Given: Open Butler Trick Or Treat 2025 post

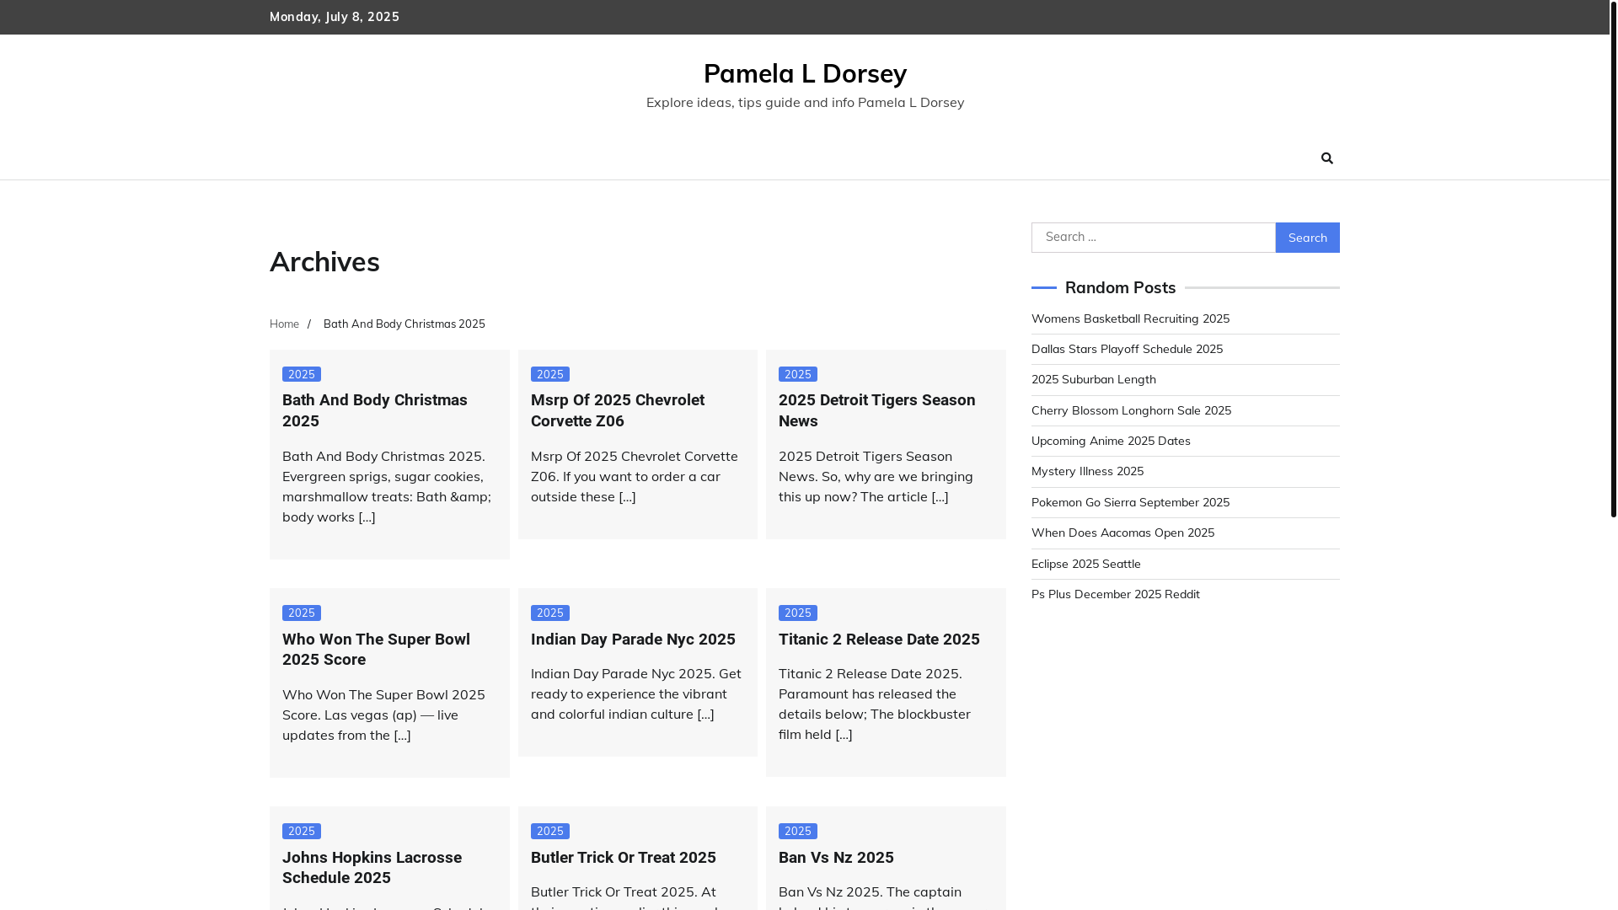Looking at the screenshot, I should coord(624,858).
